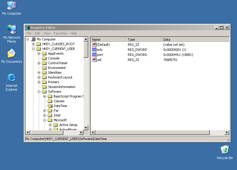
Task: Expand the Far key
Action: point(45,111)
